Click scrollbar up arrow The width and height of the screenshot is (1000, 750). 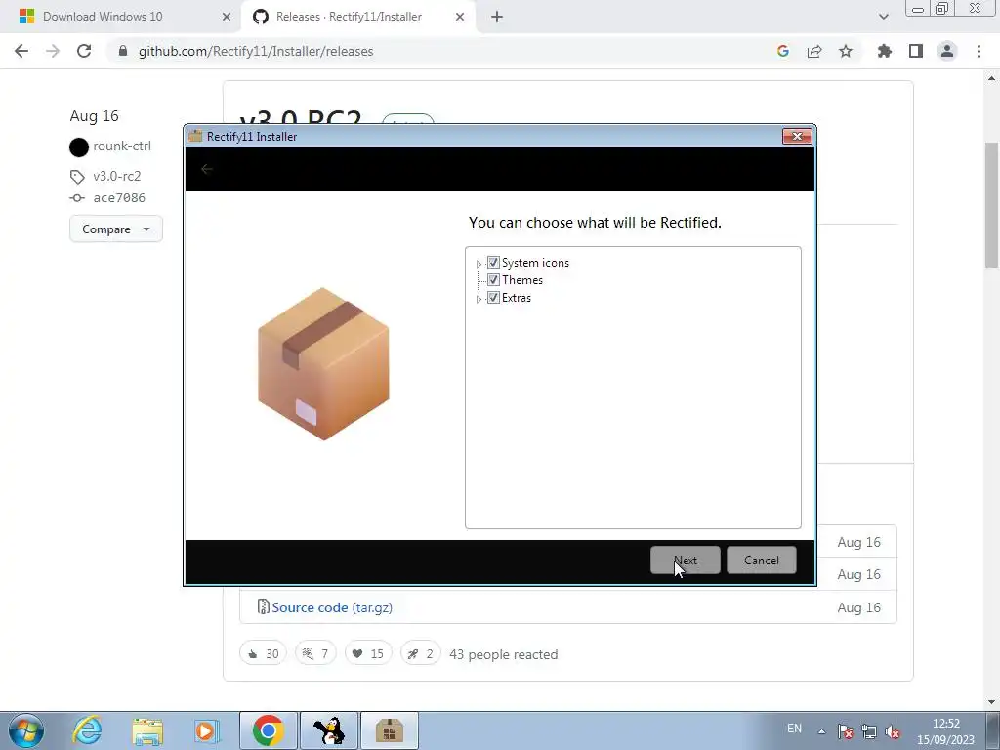pyautogui.click(x=991, y=79)
